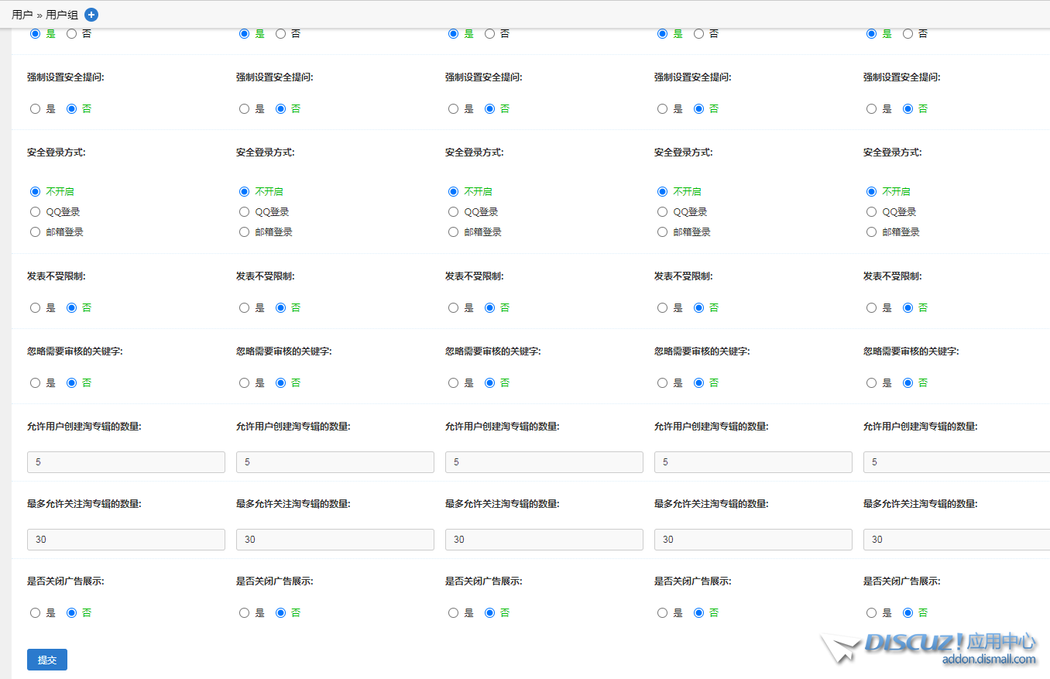1050x679 pixels.
Task: Click 最多允许关注淘专辑的数量 field in fourth column
Action: [753, 540]
